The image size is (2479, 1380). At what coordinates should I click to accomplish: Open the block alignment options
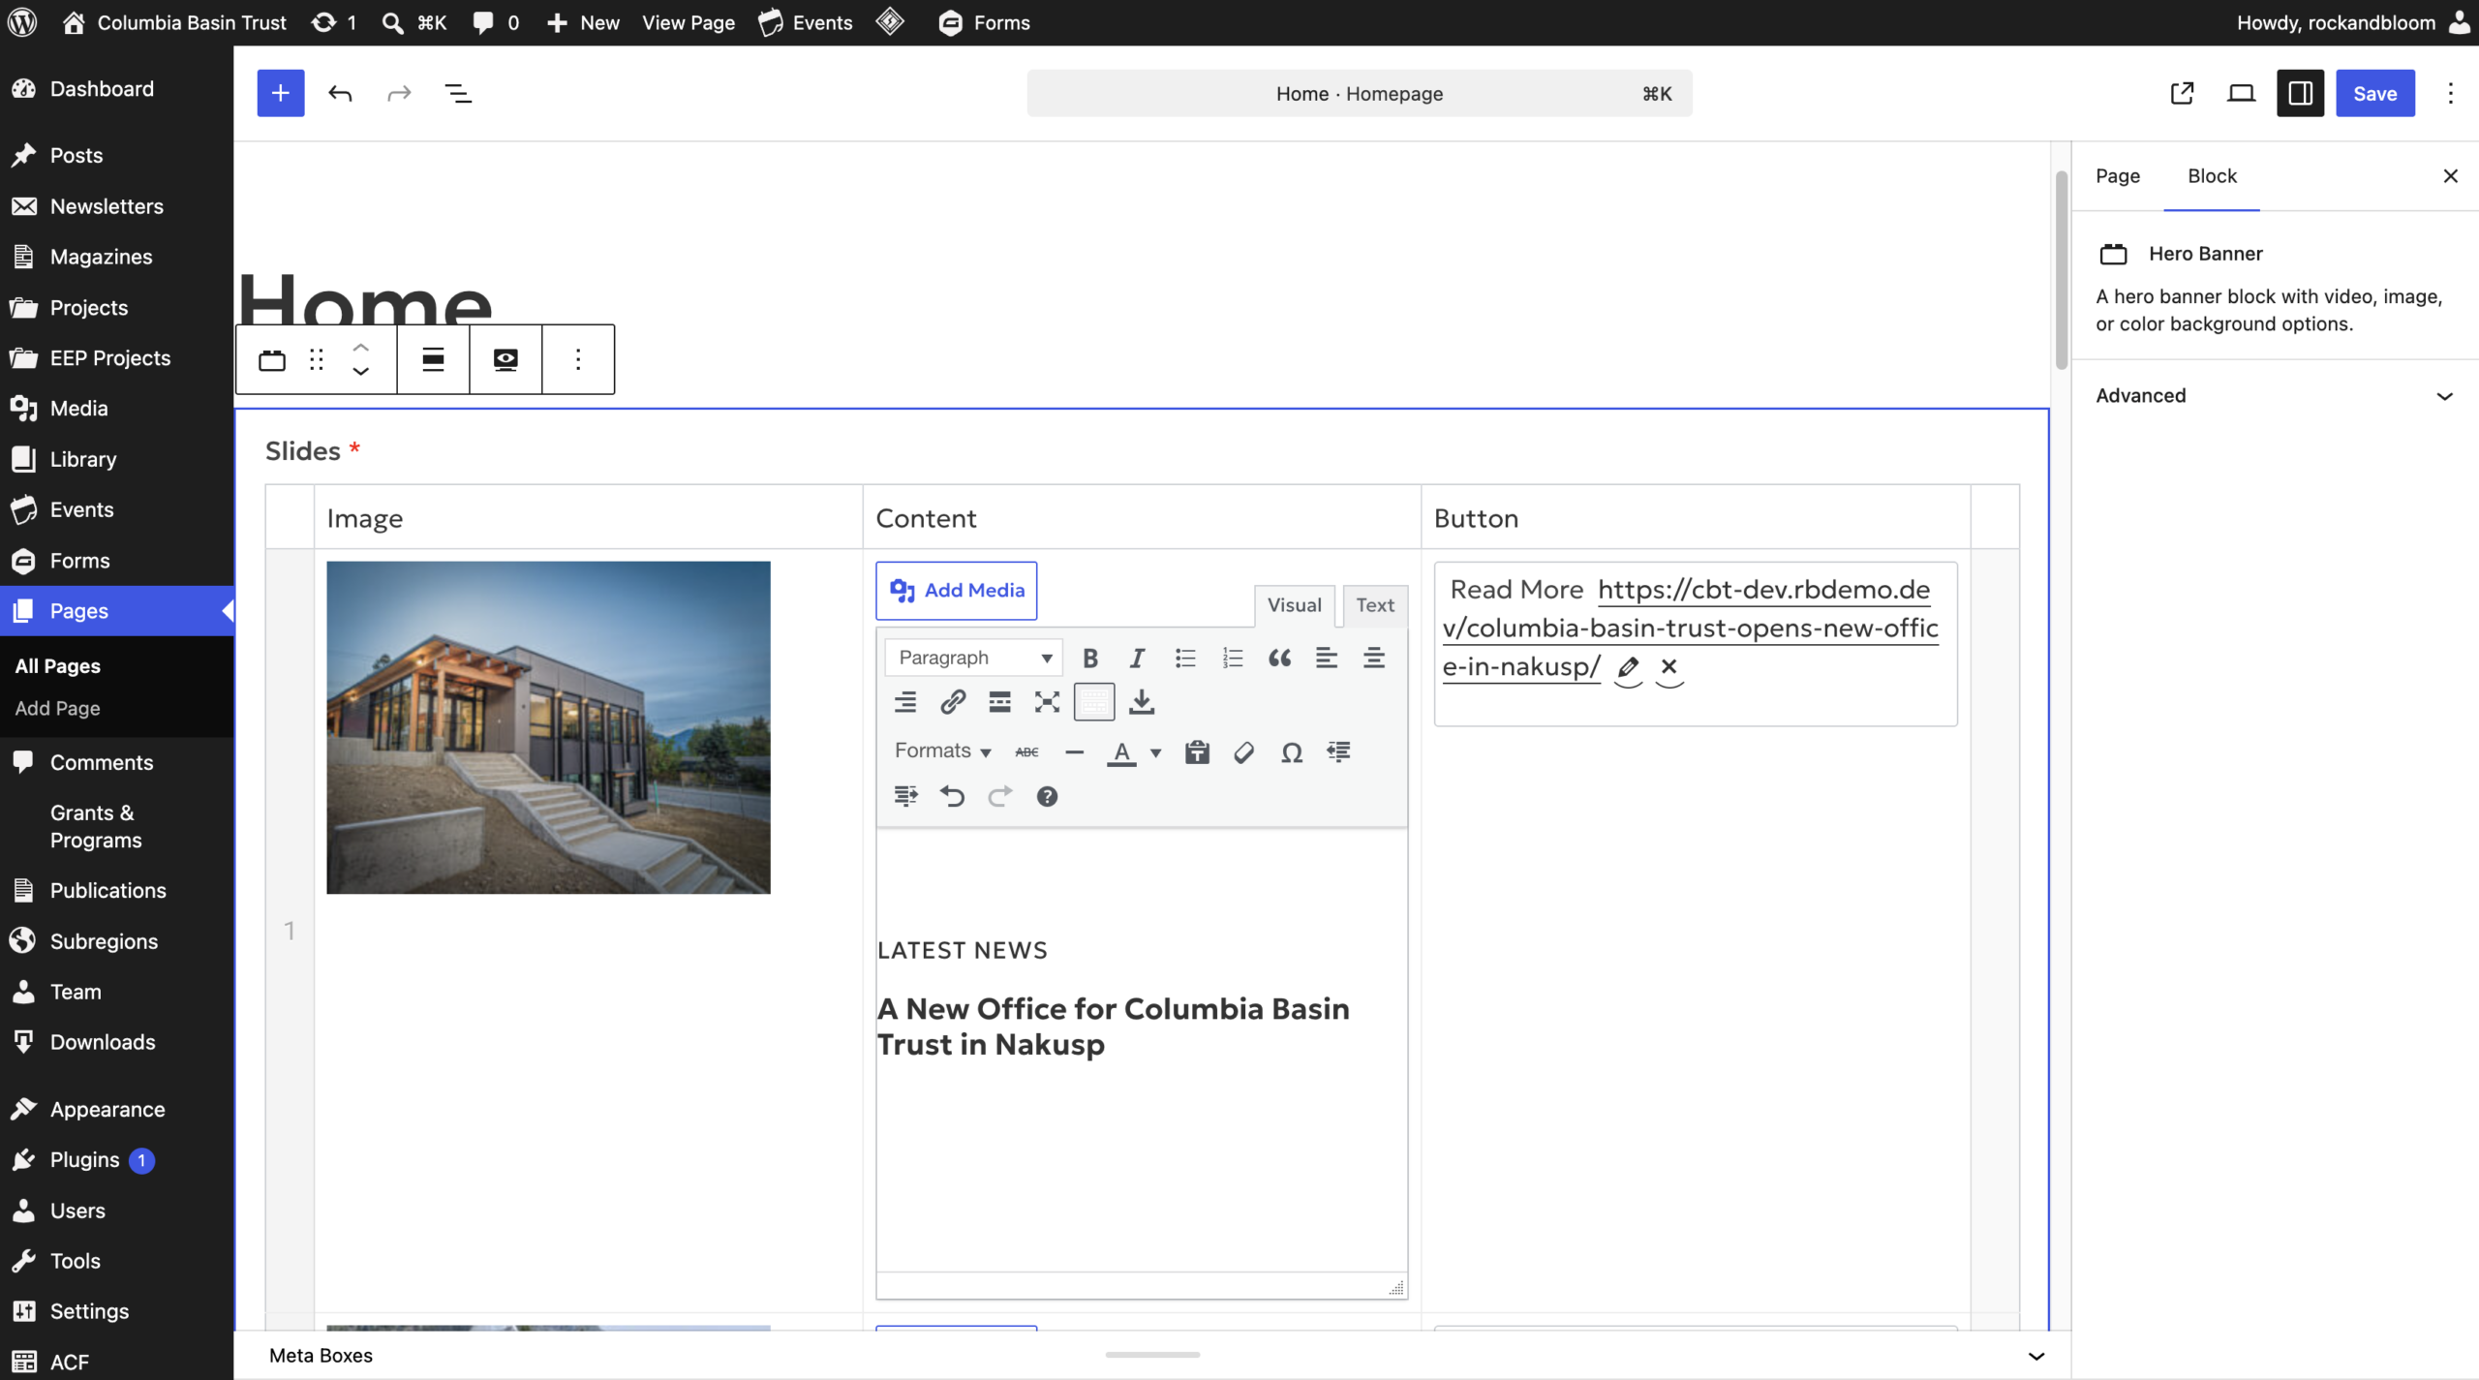click(x=433, y=360)
